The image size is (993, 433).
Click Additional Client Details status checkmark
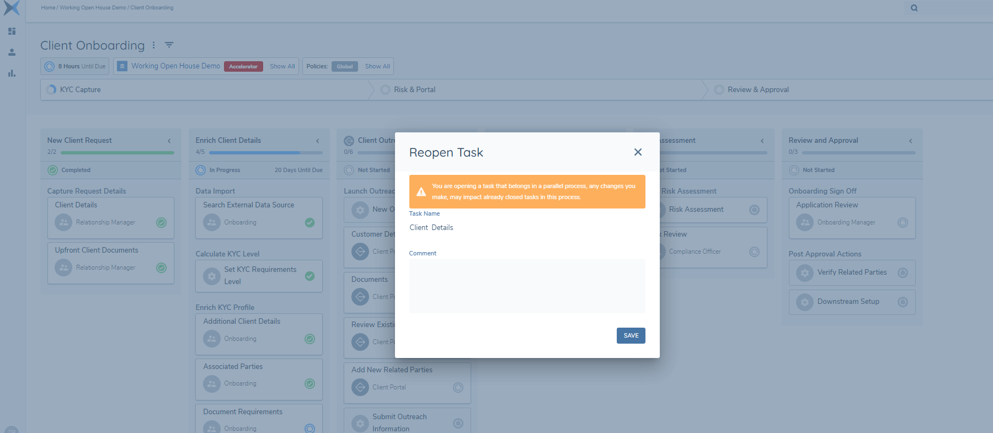310,339
